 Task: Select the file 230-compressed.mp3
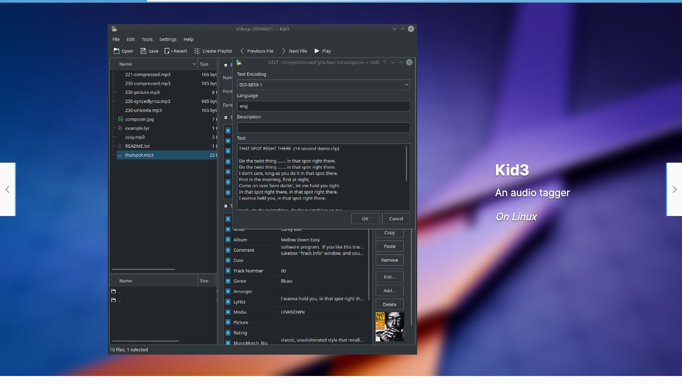(x=148, y=84)
